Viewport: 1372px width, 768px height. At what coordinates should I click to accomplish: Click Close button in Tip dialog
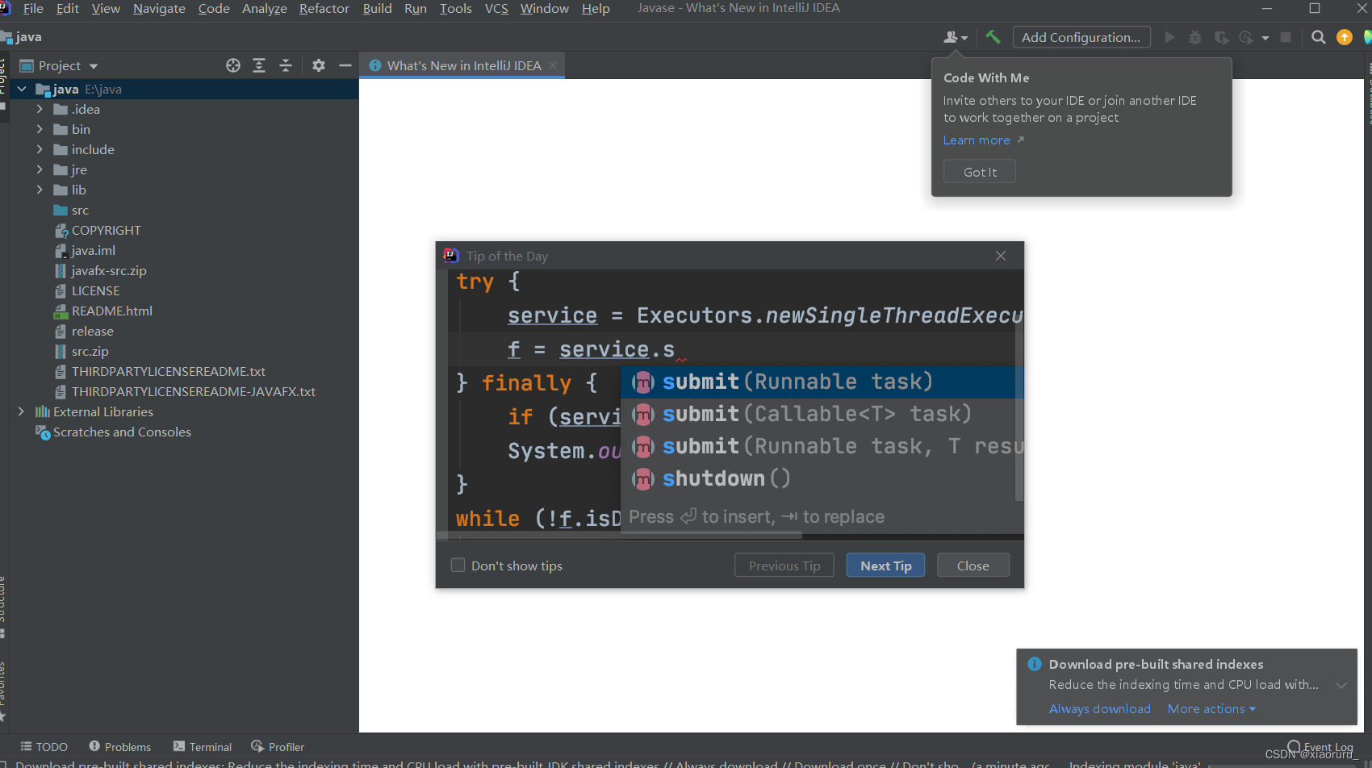click(973, 566)
